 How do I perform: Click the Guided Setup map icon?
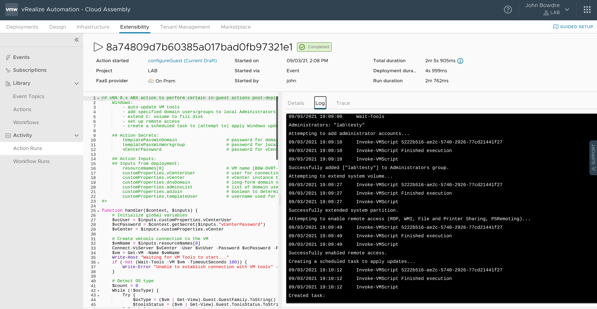[555, 27]
